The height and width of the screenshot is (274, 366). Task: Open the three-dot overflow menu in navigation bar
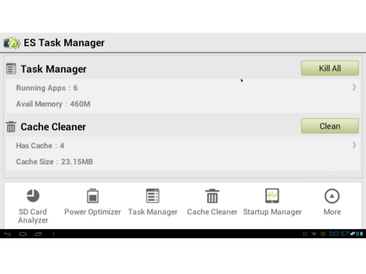[54, 234]
